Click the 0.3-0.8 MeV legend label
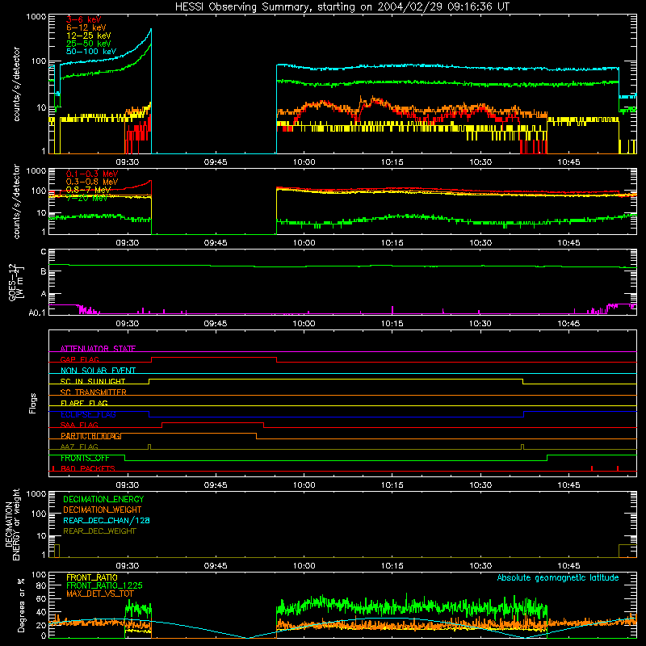This screenshot has height=646, width=646. point(92,182)
